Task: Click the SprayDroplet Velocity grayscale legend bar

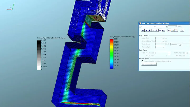Action: pos(39,55)
